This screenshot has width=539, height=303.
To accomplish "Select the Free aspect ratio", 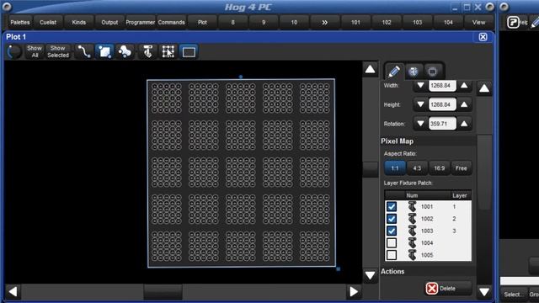I will (461, 168).
